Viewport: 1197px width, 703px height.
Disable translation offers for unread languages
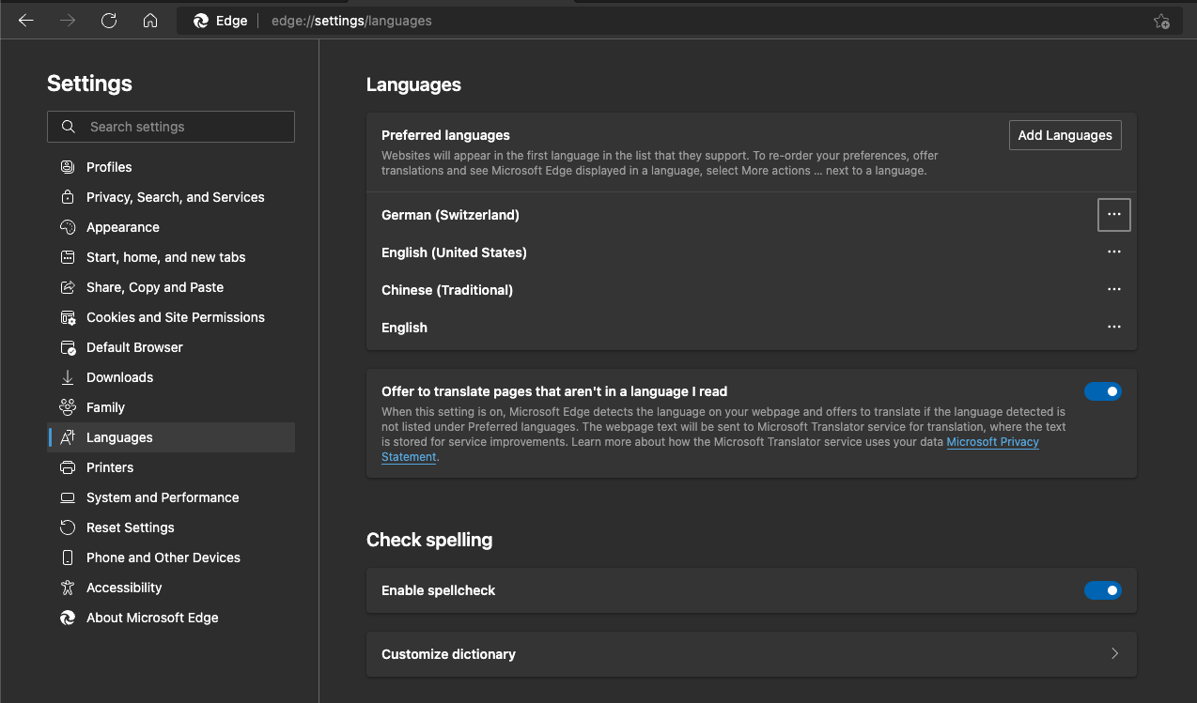1102,391
